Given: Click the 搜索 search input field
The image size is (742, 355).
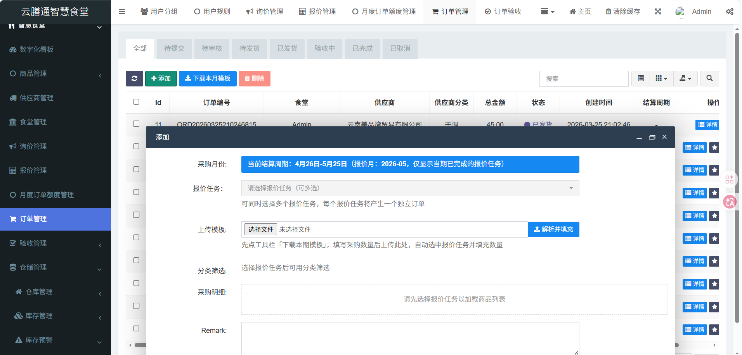Looking at the screenshot, I should [584, 79].
